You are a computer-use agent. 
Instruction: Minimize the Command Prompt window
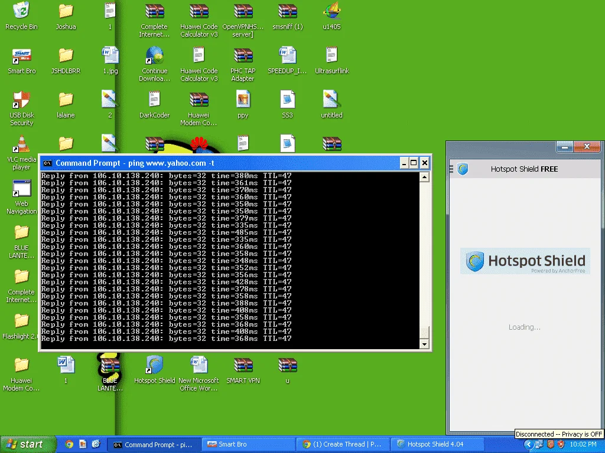tap(404, 163)
